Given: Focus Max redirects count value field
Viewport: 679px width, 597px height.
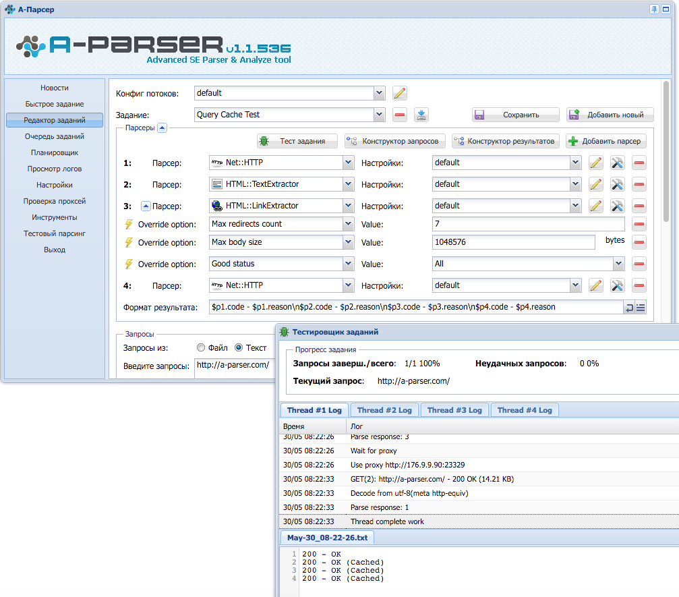Looking at the screenshot, I should click(529, 224).
